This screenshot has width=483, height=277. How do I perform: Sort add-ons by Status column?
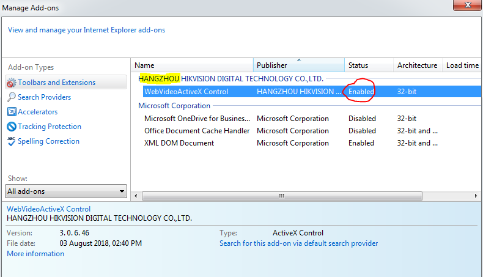[367, 65]
